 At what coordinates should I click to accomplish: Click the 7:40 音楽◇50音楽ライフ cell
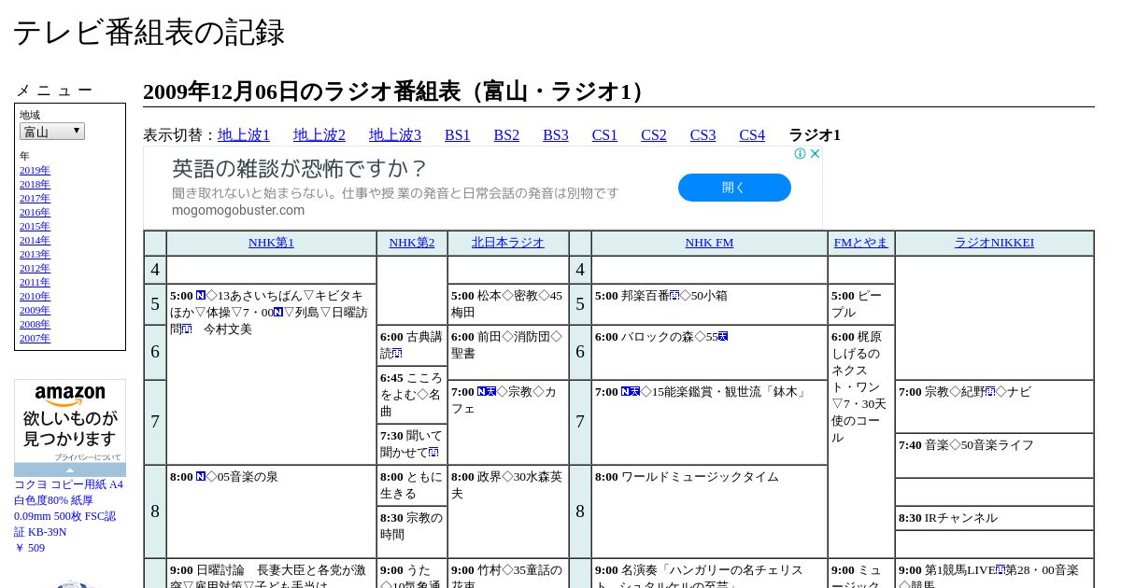tap(994, 455)
